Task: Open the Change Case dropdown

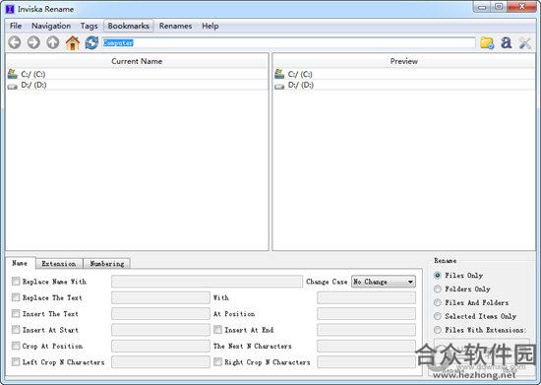Action: point(384,282)
